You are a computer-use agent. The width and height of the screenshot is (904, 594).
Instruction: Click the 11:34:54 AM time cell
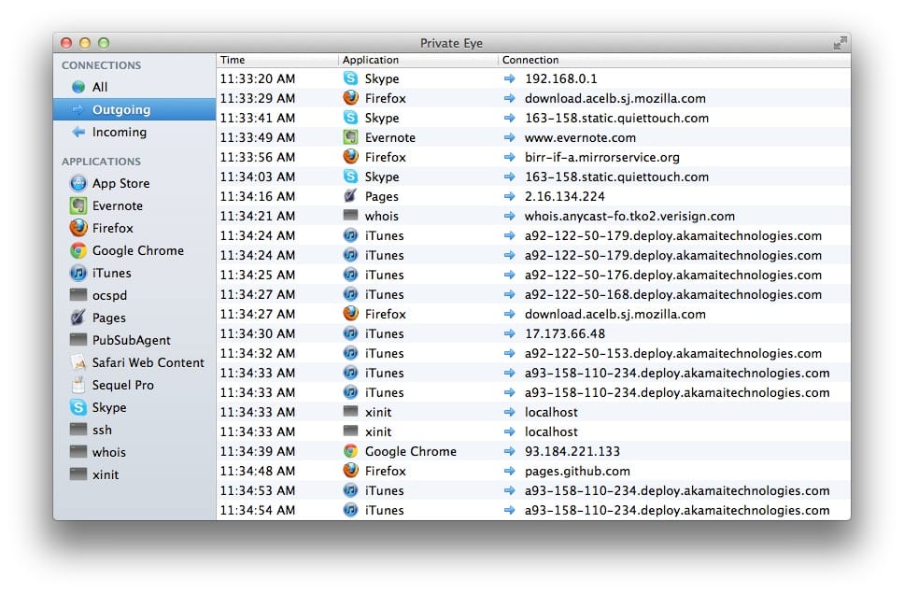point(257,510)
